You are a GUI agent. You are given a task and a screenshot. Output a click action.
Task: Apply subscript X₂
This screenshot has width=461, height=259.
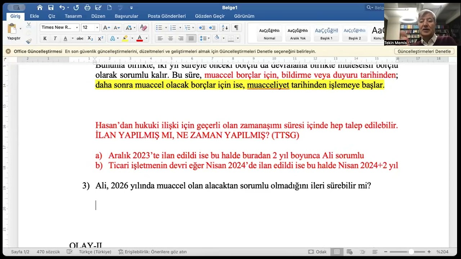tap(90, 38)
